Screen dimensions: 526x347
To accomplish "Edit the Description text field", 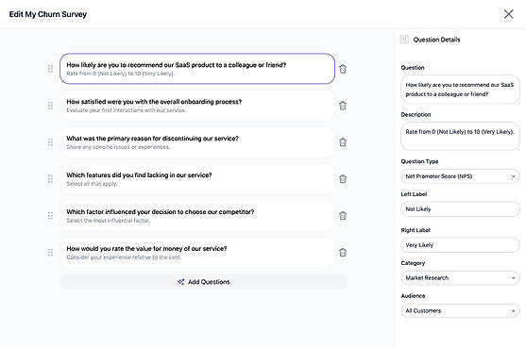I will [x=460, y=137].
